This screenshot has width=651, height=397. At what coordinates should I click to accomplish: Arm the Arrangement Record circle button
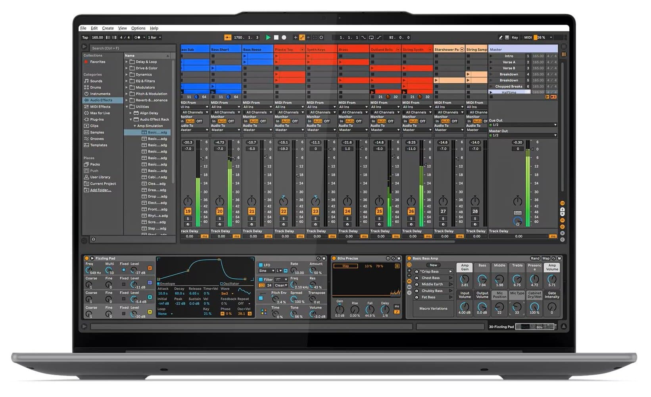point(284,37)
